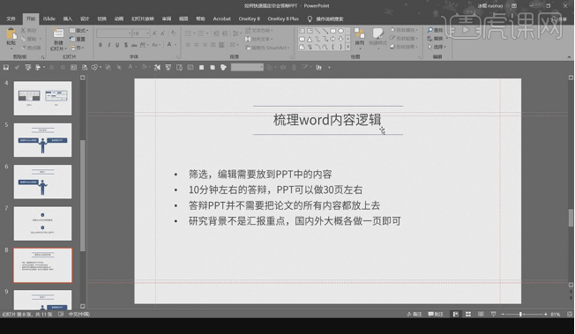Viewport: 575px width, 334px height.
Task: Click the 备注 Notes button in status bar
Action: pyautogui.click(x=414, y=315)
